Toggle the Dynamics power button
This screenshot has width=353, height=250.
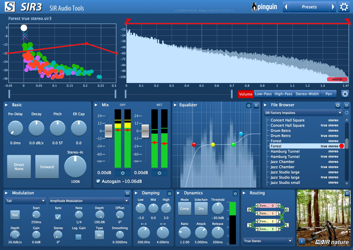pos(235,193)
